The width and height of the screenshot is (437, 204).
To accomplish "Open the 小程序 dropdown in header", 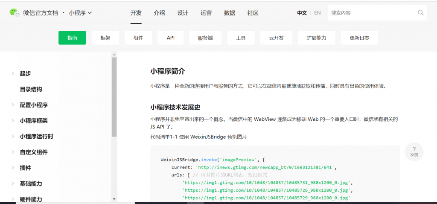I will tap(80, 13).
